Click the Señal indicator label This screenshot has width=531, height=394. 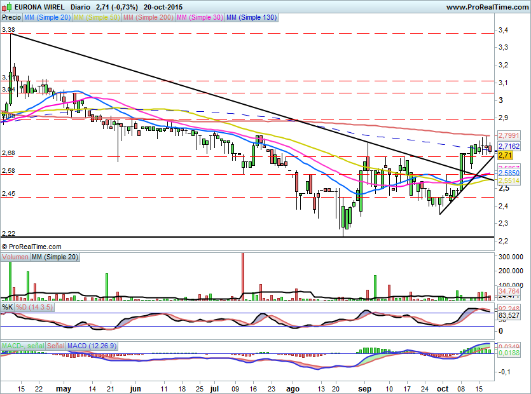click(56, 346)
